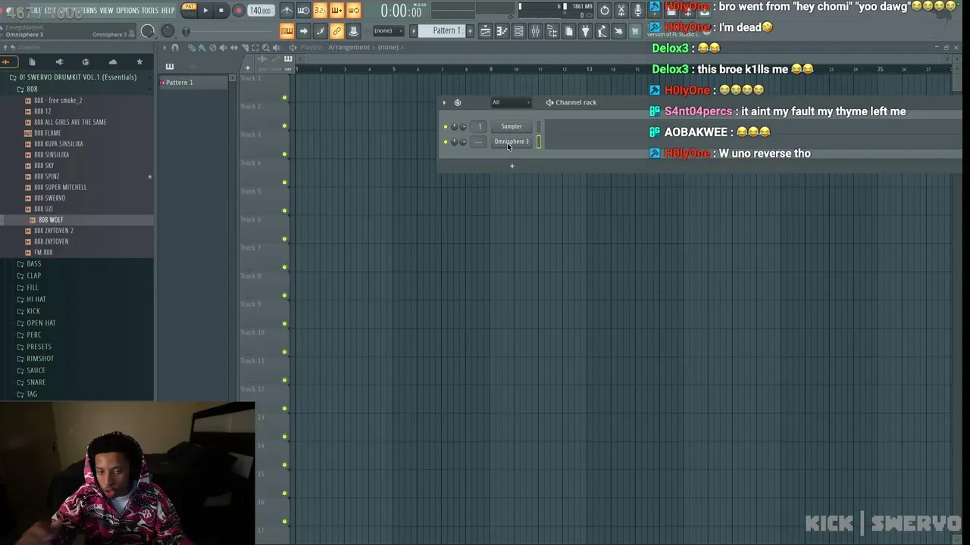Open the channel rack options arrow
The width and height of the screenshot is (970, 545).
click(444, 102)
